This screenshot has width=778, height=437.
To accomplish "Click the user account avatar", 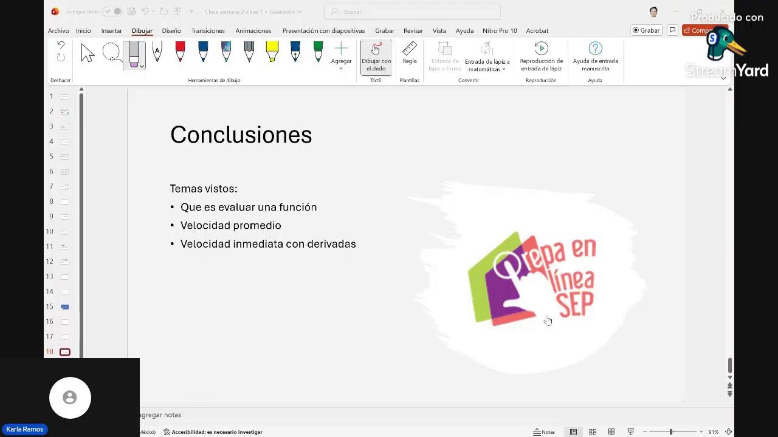I will pyautogui.click(x=653, y=12).
